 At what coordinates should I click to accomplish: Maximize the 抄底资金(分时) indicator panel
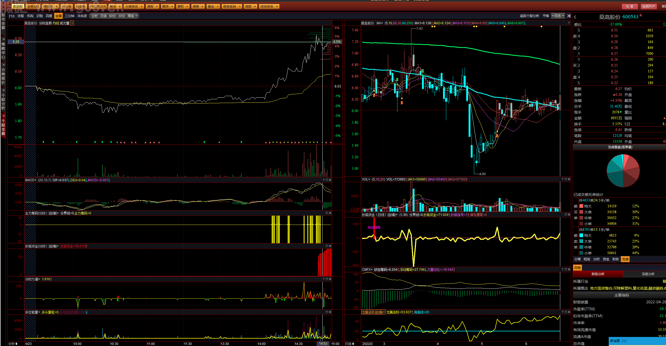327,246
